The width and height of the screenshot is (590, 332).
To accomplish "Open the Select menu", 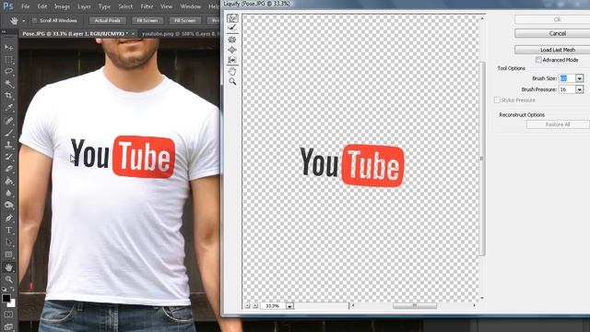I will pos(125,6).
